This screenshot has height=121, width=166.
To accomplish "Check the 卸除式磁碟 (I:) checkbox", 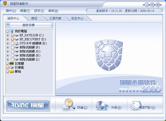I will click(x=13, y=59).
